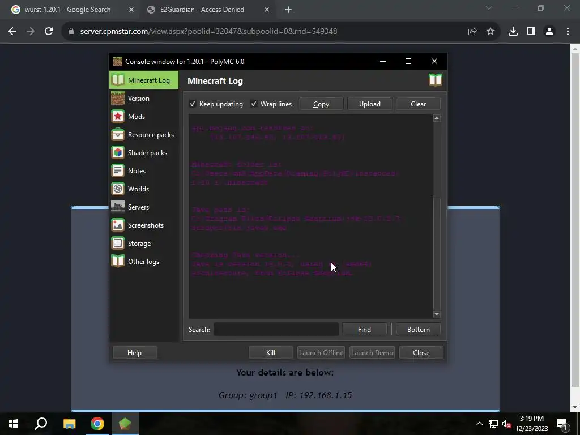Screen dimensions: 580x435
Task: Open the Other logs book icon
Action: tap(118, 261)
